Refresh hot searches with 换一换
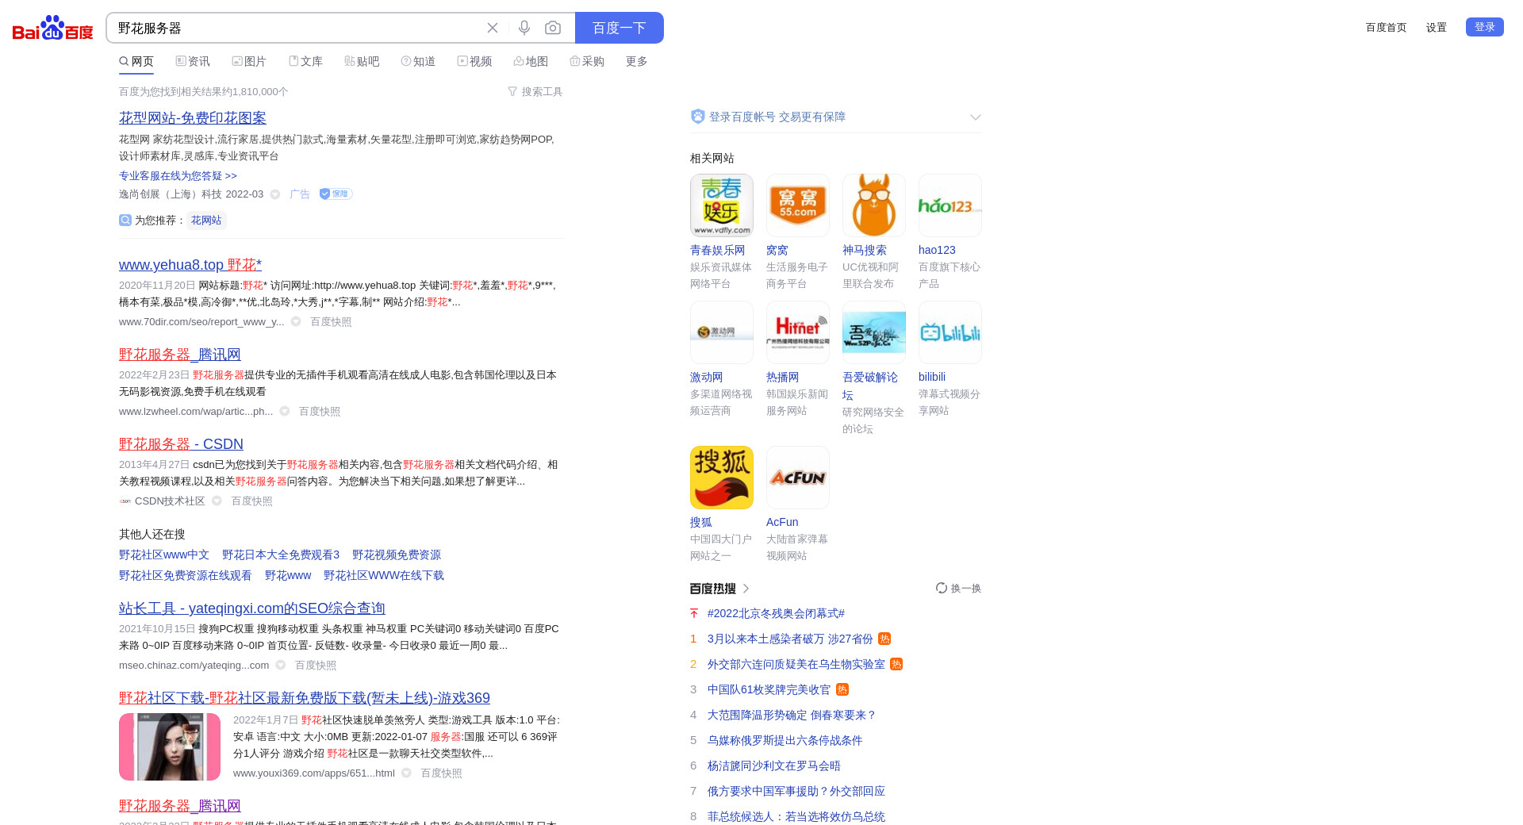 point(958,589)
